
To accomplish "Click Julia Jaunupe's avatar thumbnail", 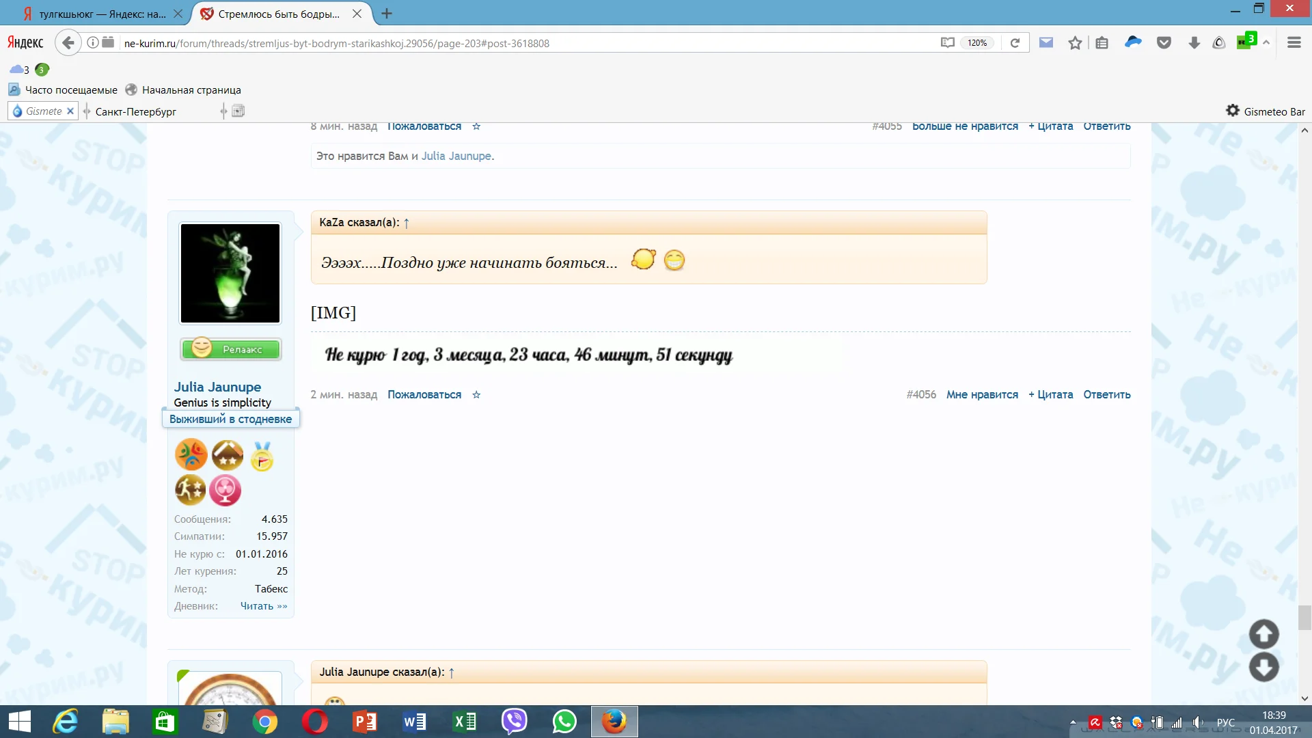I will 230,273.
